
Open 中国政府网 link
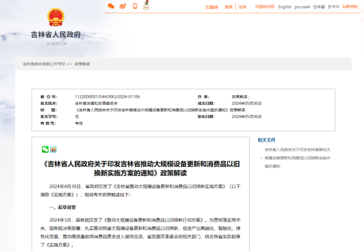coord(265,7)
